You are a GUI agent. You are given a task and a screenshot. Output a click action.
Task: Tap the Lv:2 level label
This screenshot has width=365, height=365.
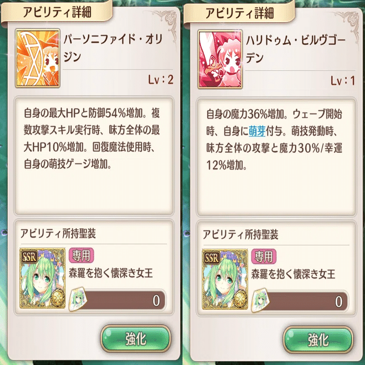point(161,80)
